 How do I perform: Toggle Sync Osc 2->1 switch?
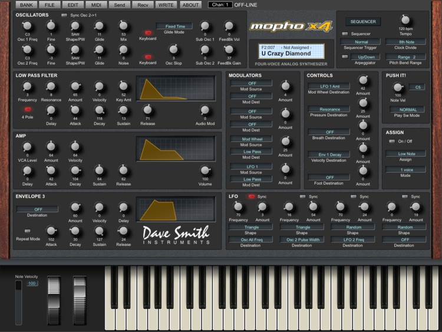click(64, 15)
